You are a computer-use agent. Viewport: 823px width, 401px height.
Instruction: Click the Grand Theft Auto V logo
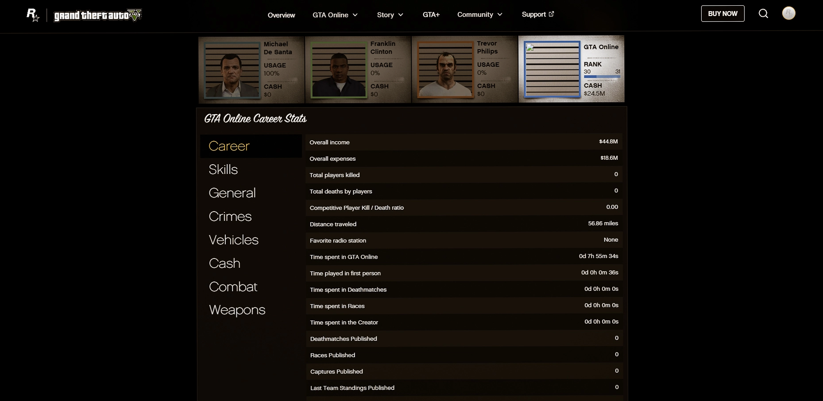97,15
